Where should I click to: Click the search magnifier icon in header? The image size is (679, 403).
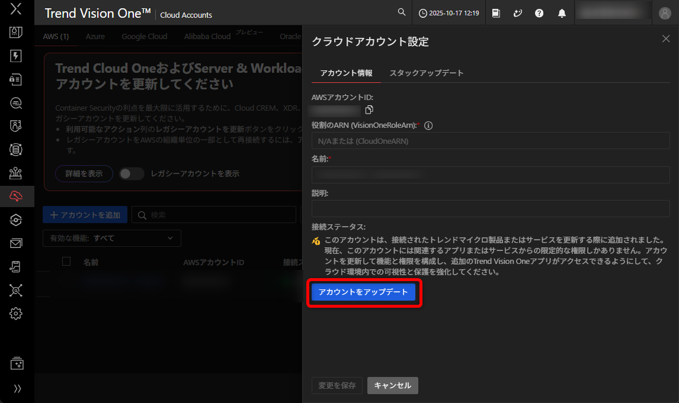click(x=402, y=12)
